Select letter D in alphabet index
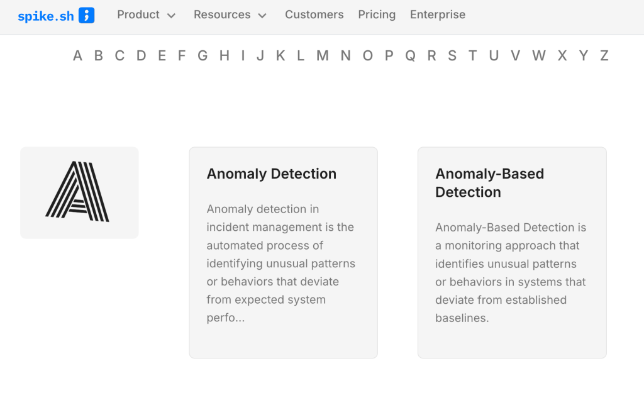This screenshot has width=644, height=405. [141, 55]
